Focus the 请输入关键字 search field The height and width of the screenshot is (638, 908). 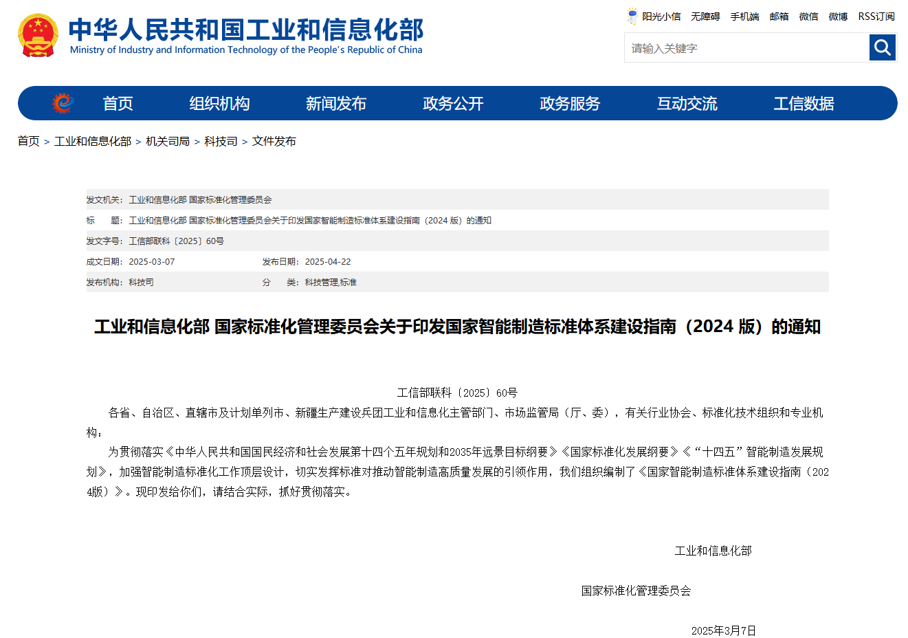[746, 48]
